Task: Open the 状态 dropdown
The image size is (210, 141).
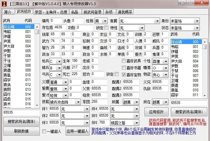Action: [185, 28]
